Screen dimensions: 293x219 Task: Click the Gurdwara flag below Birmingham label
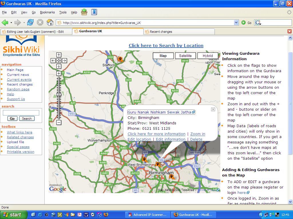coord(172,177)
